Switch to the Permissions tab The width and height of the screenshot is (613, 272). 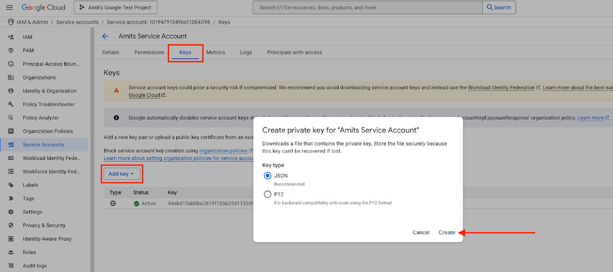(x=149, y=52)
